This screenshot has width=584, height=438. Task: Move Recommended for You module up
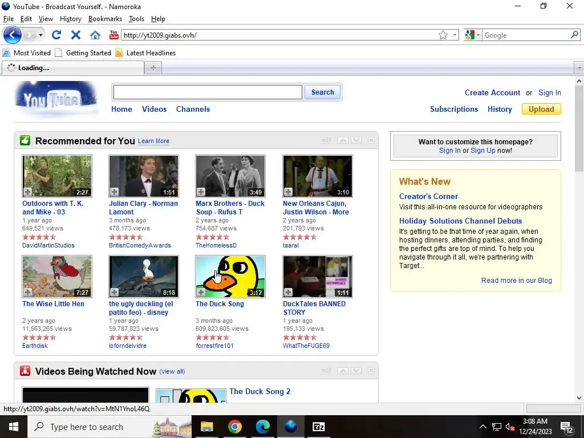pyautogui.click(x=343, y=140)
